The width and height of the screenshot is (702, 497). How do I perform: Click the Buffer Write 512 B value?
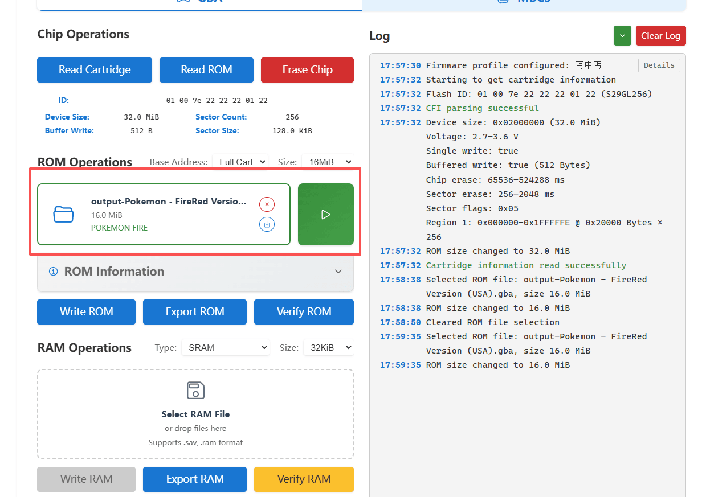click(141, 130)
